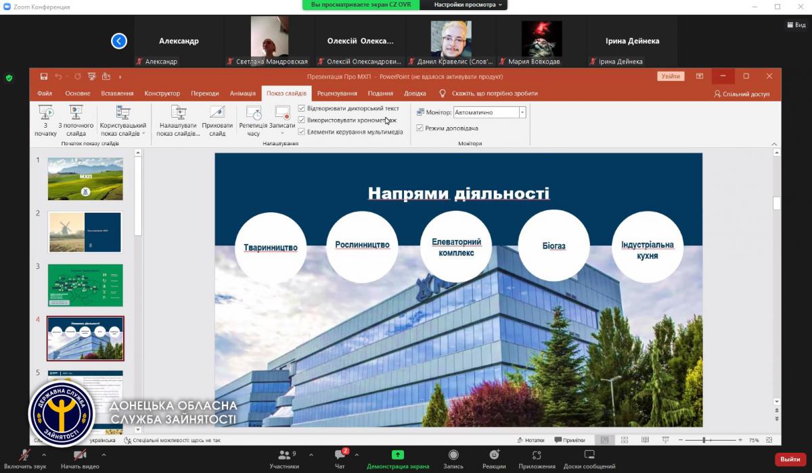Expand Настройки просмотра view options

(x=463, y=5)
